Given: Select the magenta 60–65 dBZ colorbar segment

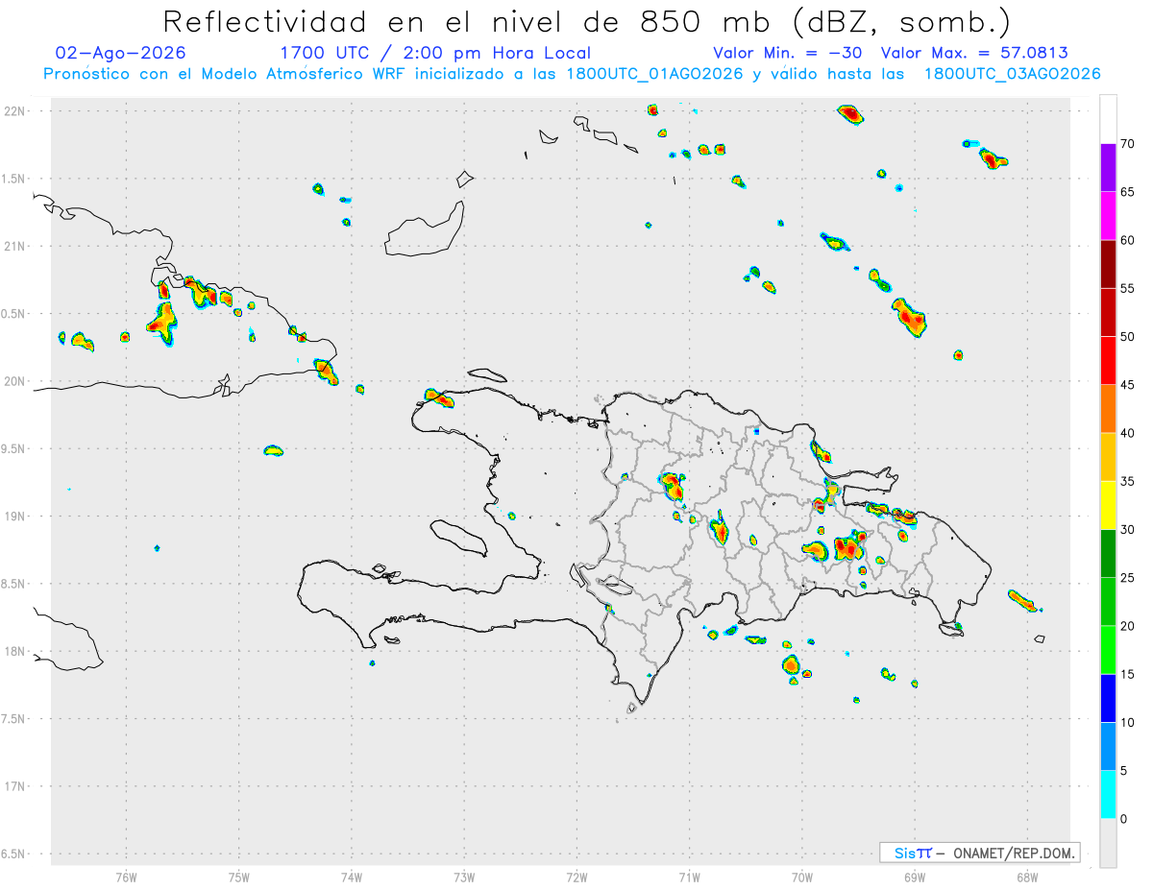Looking at the screenshot, I should [x=1108, y=216].
